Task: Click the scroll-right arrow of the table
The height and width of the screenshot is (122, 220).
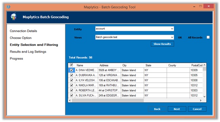Action: (x=201, y=100)
